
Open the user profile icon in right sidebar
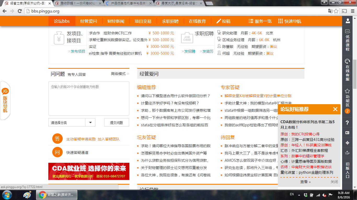pos(348,21)
